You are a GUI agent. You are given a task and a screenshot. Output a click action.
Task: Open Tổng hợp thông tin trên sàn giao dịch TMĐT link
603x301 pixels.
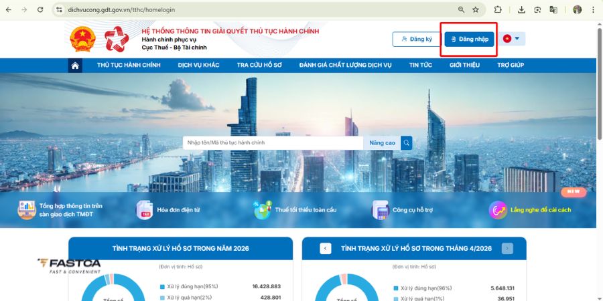(71, 210)
